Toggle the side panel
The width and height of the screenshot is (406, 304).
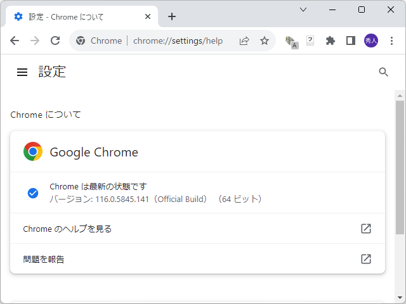351,41
